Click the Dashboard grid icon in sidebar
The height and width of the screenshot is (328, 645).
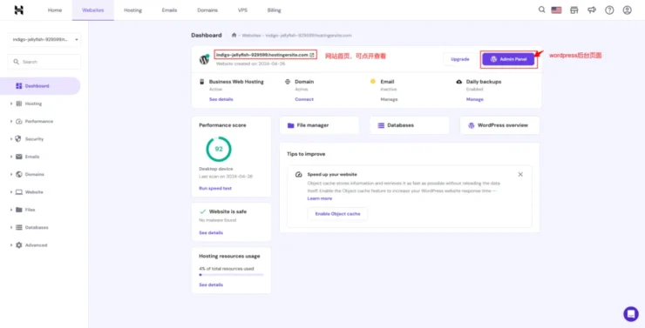tap(19, 86)
